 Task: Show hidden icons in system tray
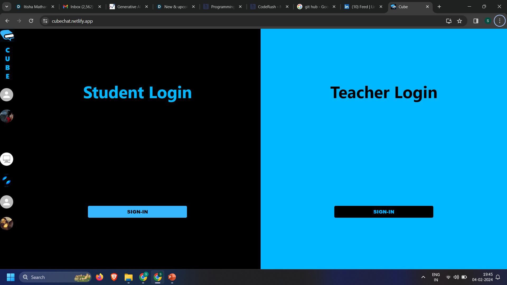(x=423, y=277)
